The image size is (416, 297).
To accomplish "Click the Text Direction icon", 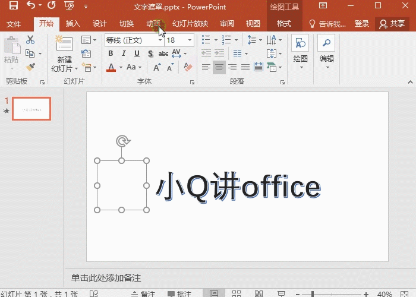I will point(272,40).
